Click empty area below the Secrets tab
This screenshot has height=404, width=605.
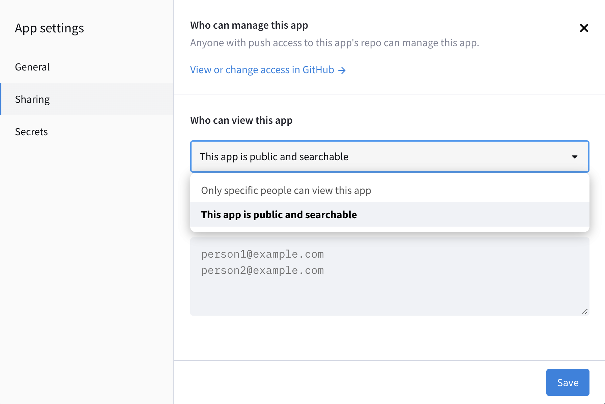[86, 236]
